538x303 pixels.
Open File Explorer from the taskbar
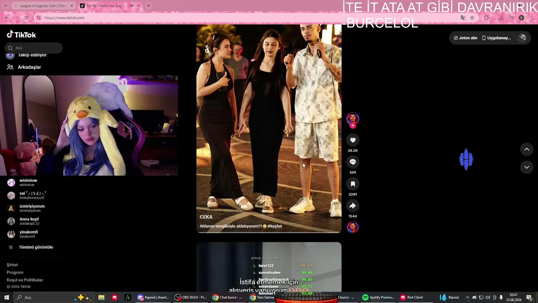point(101,298)
